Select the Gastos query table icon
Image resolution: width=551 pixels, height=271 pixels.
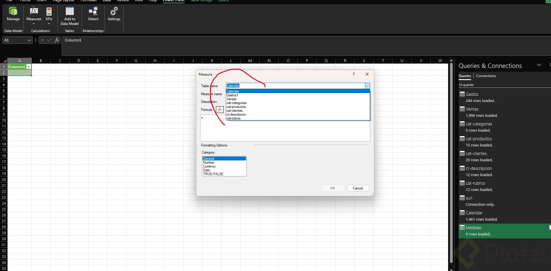coord(462,94)
